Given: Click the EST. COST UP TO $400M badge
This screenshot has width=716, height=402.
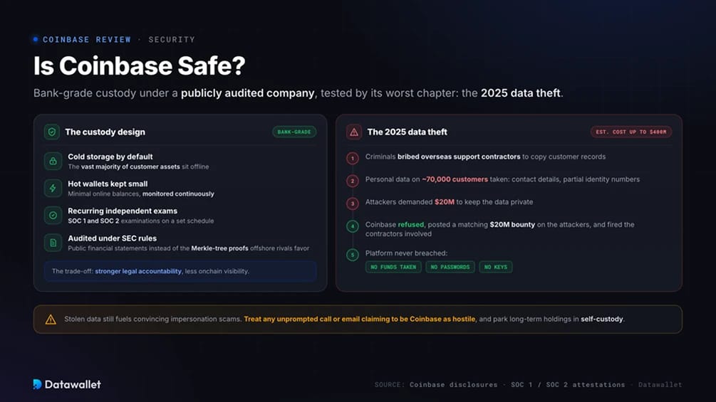Looking at the screenshot, I should [631, 132].
